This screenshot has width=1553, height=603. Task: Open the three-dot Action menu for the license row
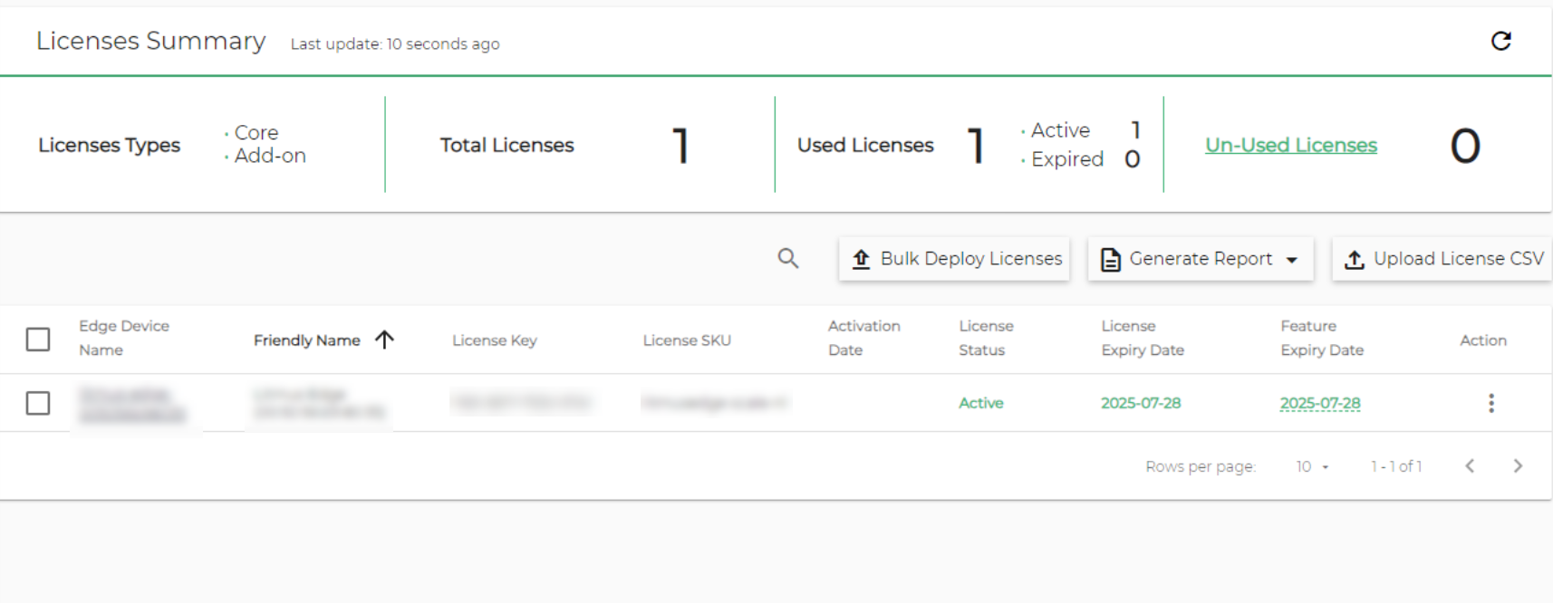click(1490, 403)
